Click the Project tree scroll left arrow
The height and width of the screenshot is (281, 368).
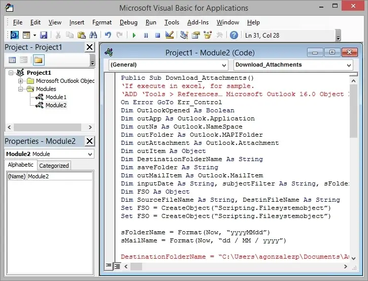point(9,128)
